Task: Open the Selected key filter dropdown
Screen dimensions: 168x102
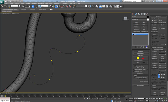Action: tap(139, 99)
